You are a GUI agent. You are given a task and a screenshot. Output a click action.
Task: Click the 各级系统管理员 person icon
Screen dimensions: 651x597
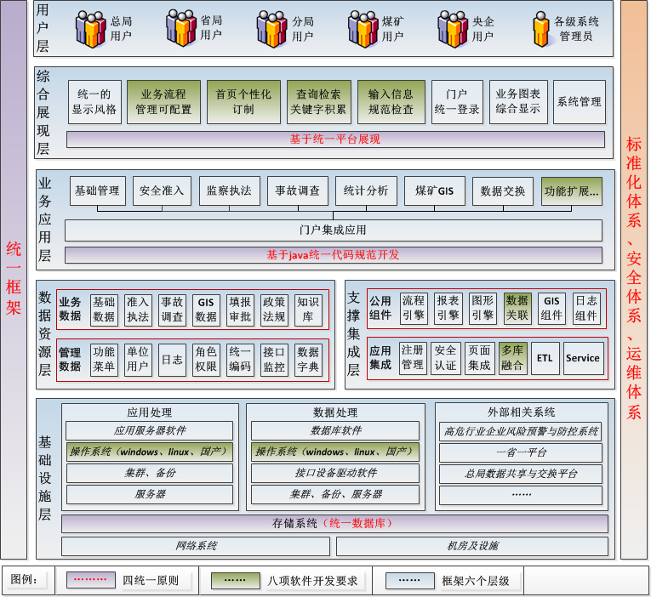[x=540, y=30]
